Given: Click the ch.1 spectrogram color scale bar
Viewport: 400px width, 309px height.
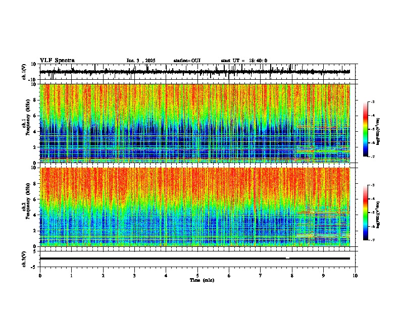Looking at the screenshot, I should pyautogui.click(x=366, y=129).
